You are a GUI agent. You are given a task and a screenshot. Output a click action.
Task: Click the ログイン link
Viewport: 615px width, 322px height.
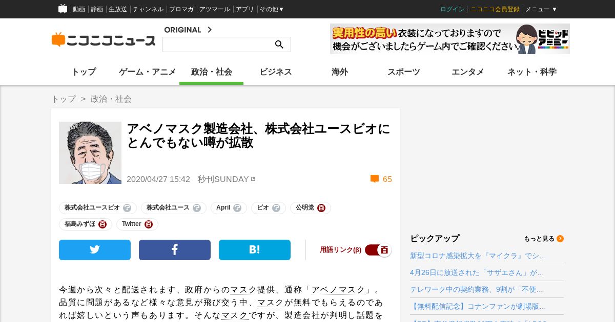coord(453,9)
